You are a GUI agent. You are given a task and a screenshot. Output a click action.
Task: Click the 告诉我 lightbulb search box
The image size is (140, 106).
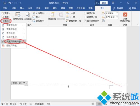(118, 8)
